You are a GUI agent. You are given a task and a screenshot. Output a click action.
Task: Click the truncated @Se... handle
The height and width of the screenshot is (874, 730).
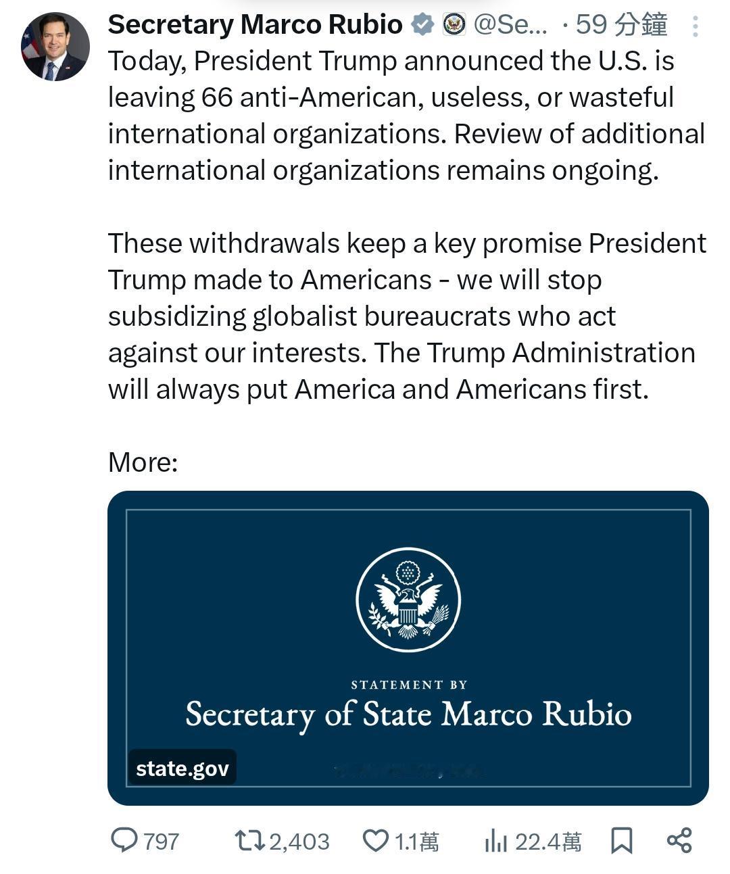(511, 25)
